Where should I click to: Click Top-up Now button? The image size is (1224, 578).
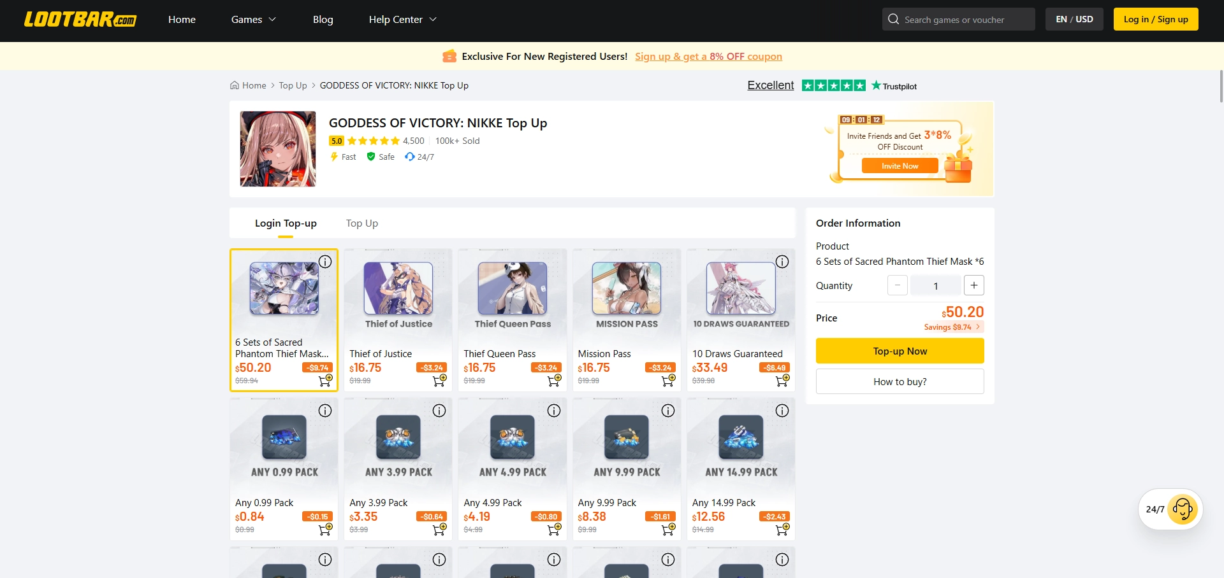(x=900, y=351)
